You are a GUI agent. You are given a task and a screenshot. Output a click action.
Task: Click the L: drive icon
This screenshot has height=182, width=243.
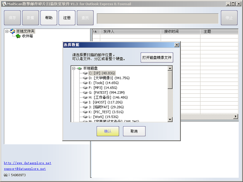point(85,117)
